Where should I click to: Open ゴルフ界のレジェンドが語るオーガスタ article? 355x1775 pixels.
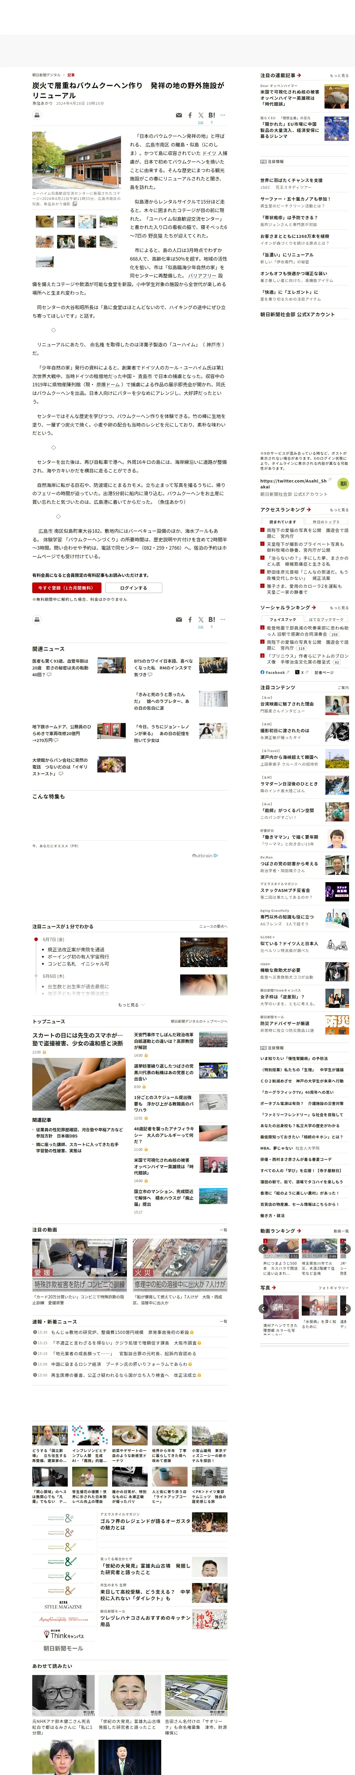click(146, 1524)
